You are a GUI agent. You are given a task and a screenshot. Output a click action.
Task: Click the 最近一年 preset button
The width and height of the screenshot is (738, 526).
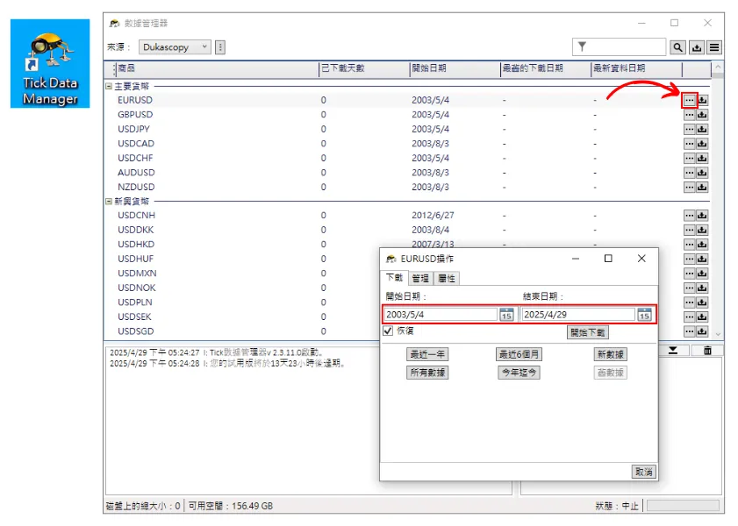coord(427,354)
